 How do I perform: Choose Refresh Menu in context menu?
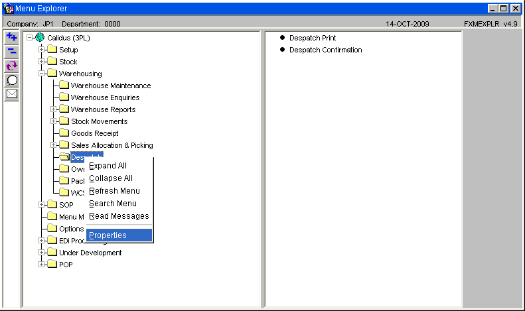119,191
